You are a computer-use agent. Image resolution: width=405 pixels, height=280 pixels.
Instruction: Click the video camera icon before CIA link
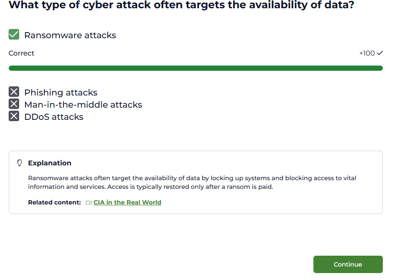click(x=89, y=203)
